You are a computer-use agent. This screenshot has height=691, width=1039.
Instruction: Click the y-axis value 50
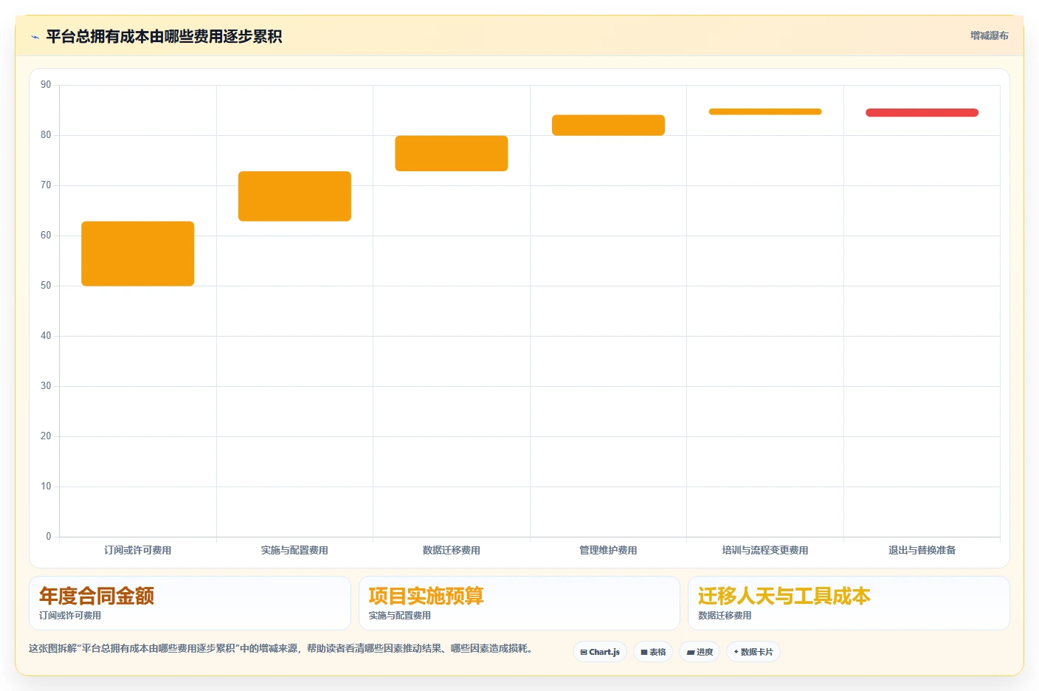46,286
